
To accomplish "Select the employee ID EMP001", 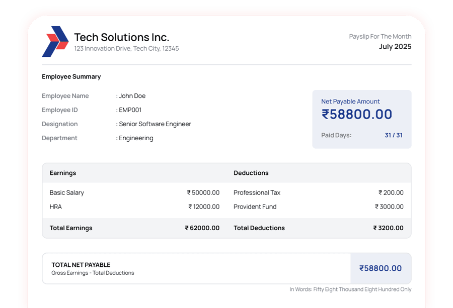I will pyautogui.click(x=130, y=110).
